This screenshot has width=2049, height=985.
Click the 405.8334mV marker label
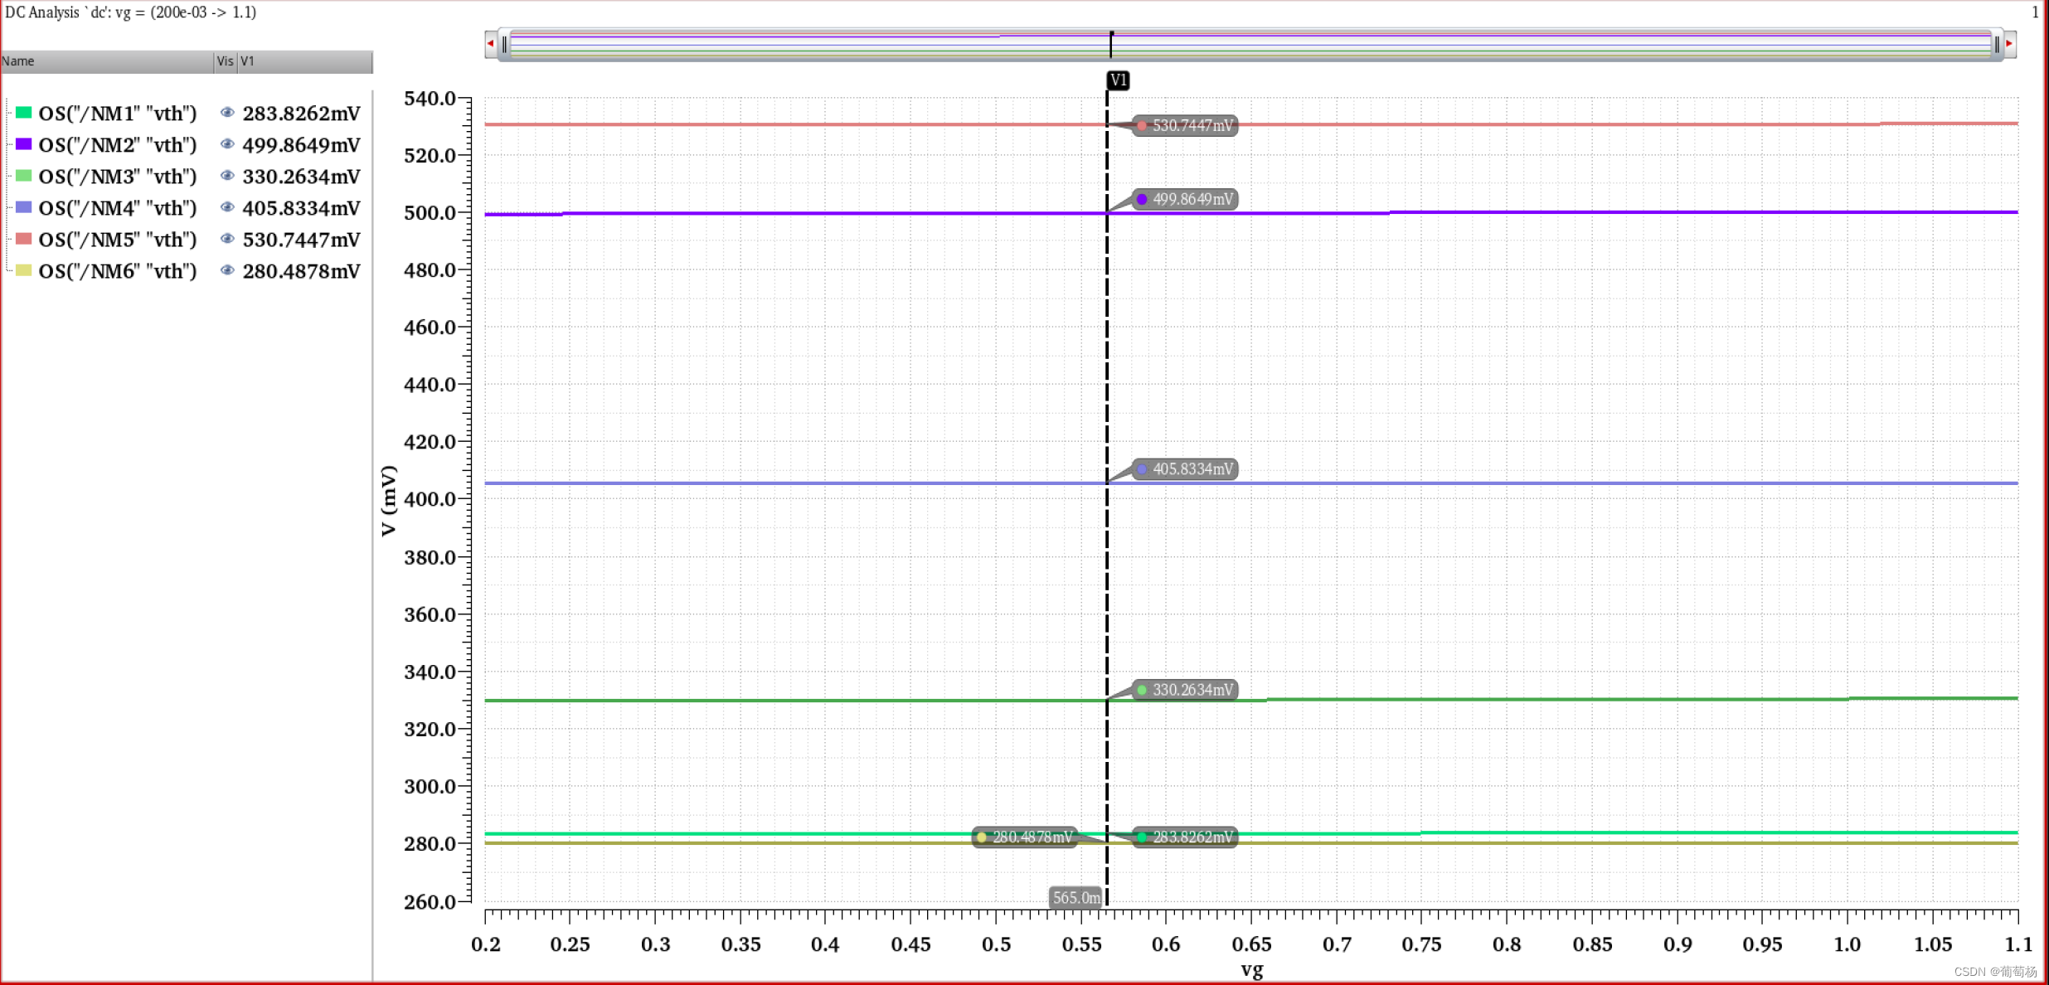1186,469
